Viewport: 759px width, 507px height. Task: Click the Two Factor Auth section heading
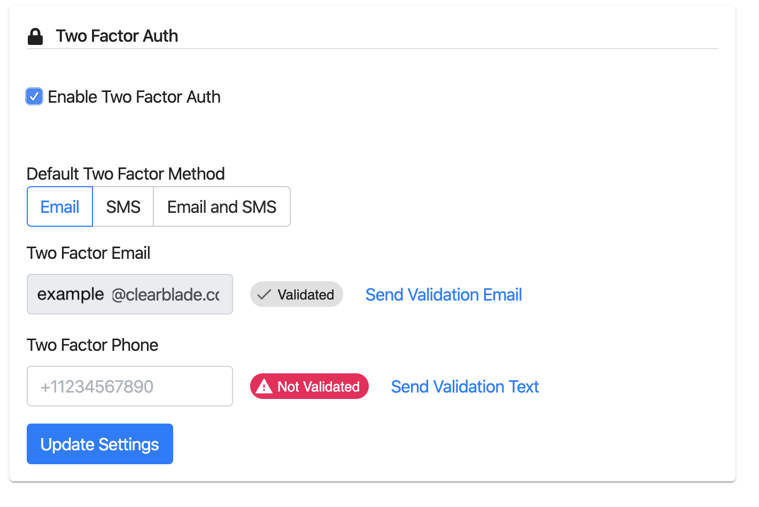pyautogui.click(x=117, y=36)
